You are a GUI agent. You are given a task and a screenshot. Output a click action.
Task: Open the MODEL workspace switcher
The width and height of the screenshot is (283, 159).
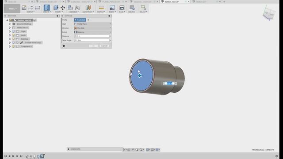(12, 9)
